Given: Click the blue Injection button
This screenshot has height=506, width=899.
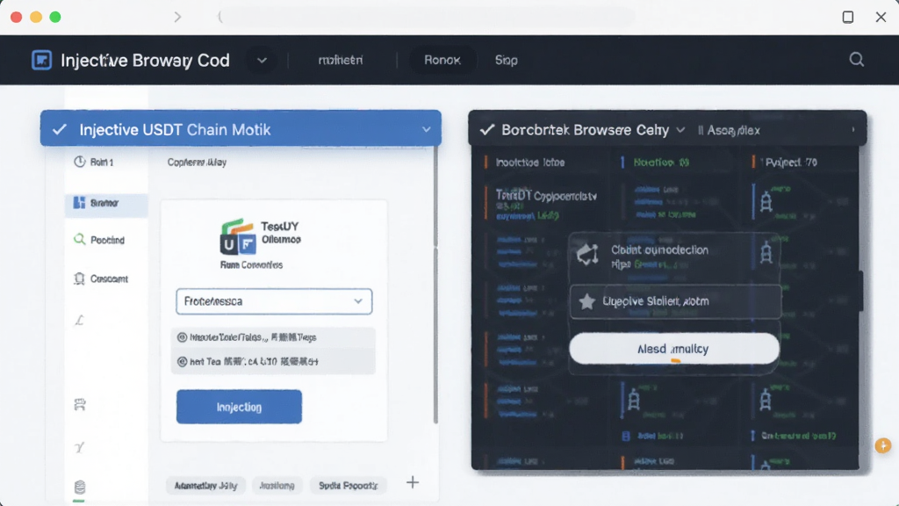Looking at the screenshot, I should (x=239, y=407).
